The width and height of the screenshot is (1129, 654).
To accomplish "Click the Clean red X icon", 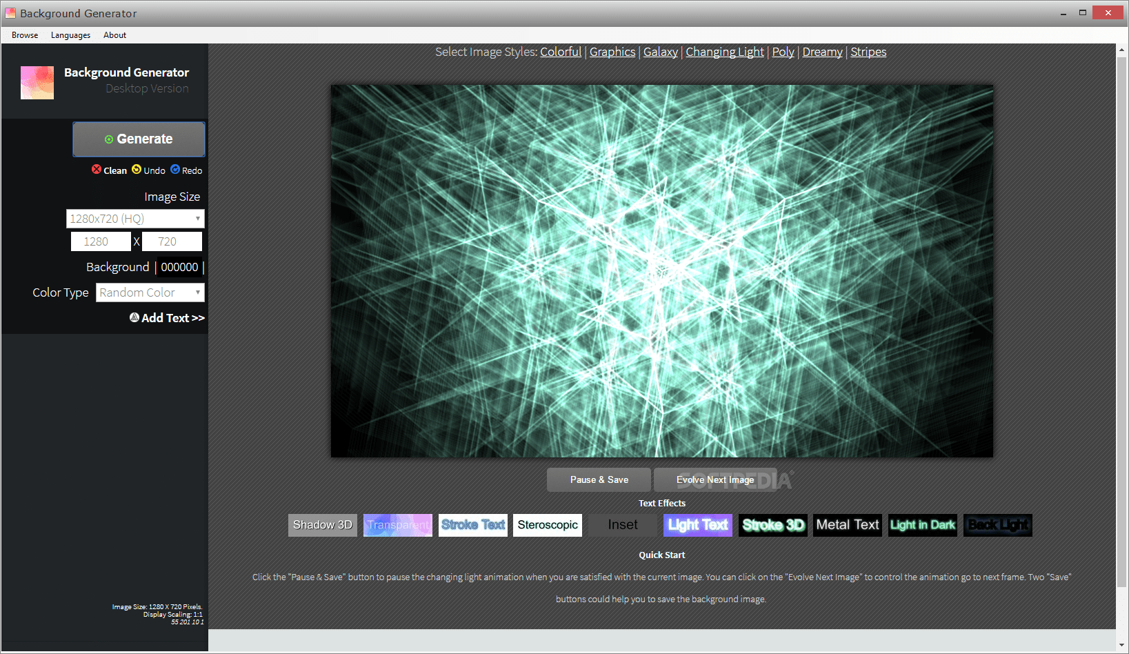I will (97, 170).
